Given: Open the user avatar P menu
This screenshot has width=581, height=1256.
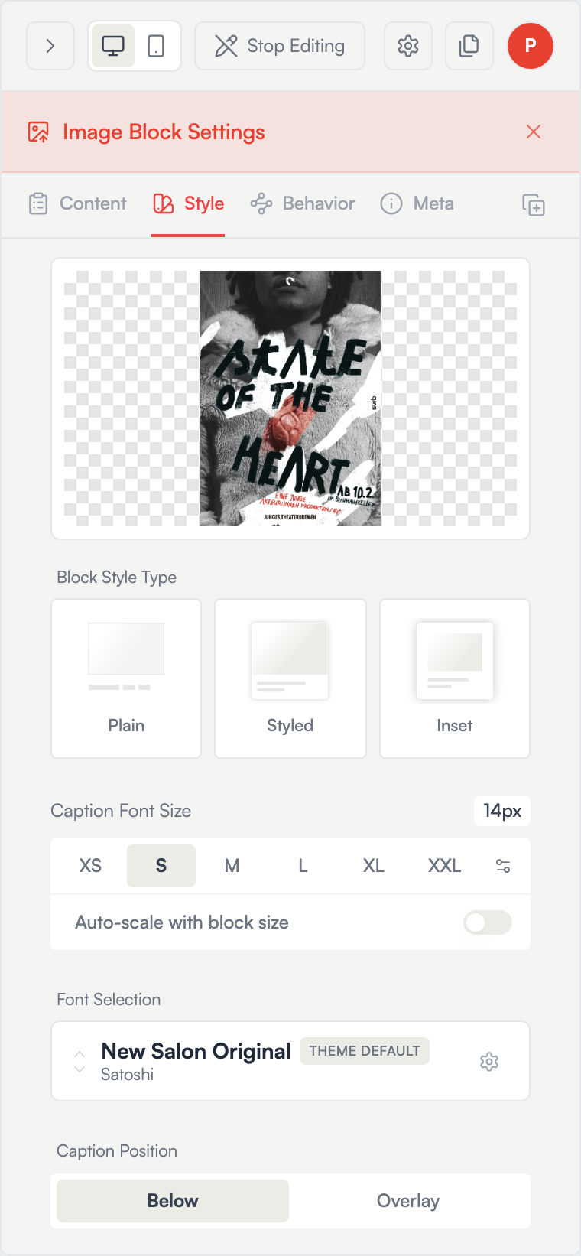Looking at the screenshot, I should tap(531, 46).
